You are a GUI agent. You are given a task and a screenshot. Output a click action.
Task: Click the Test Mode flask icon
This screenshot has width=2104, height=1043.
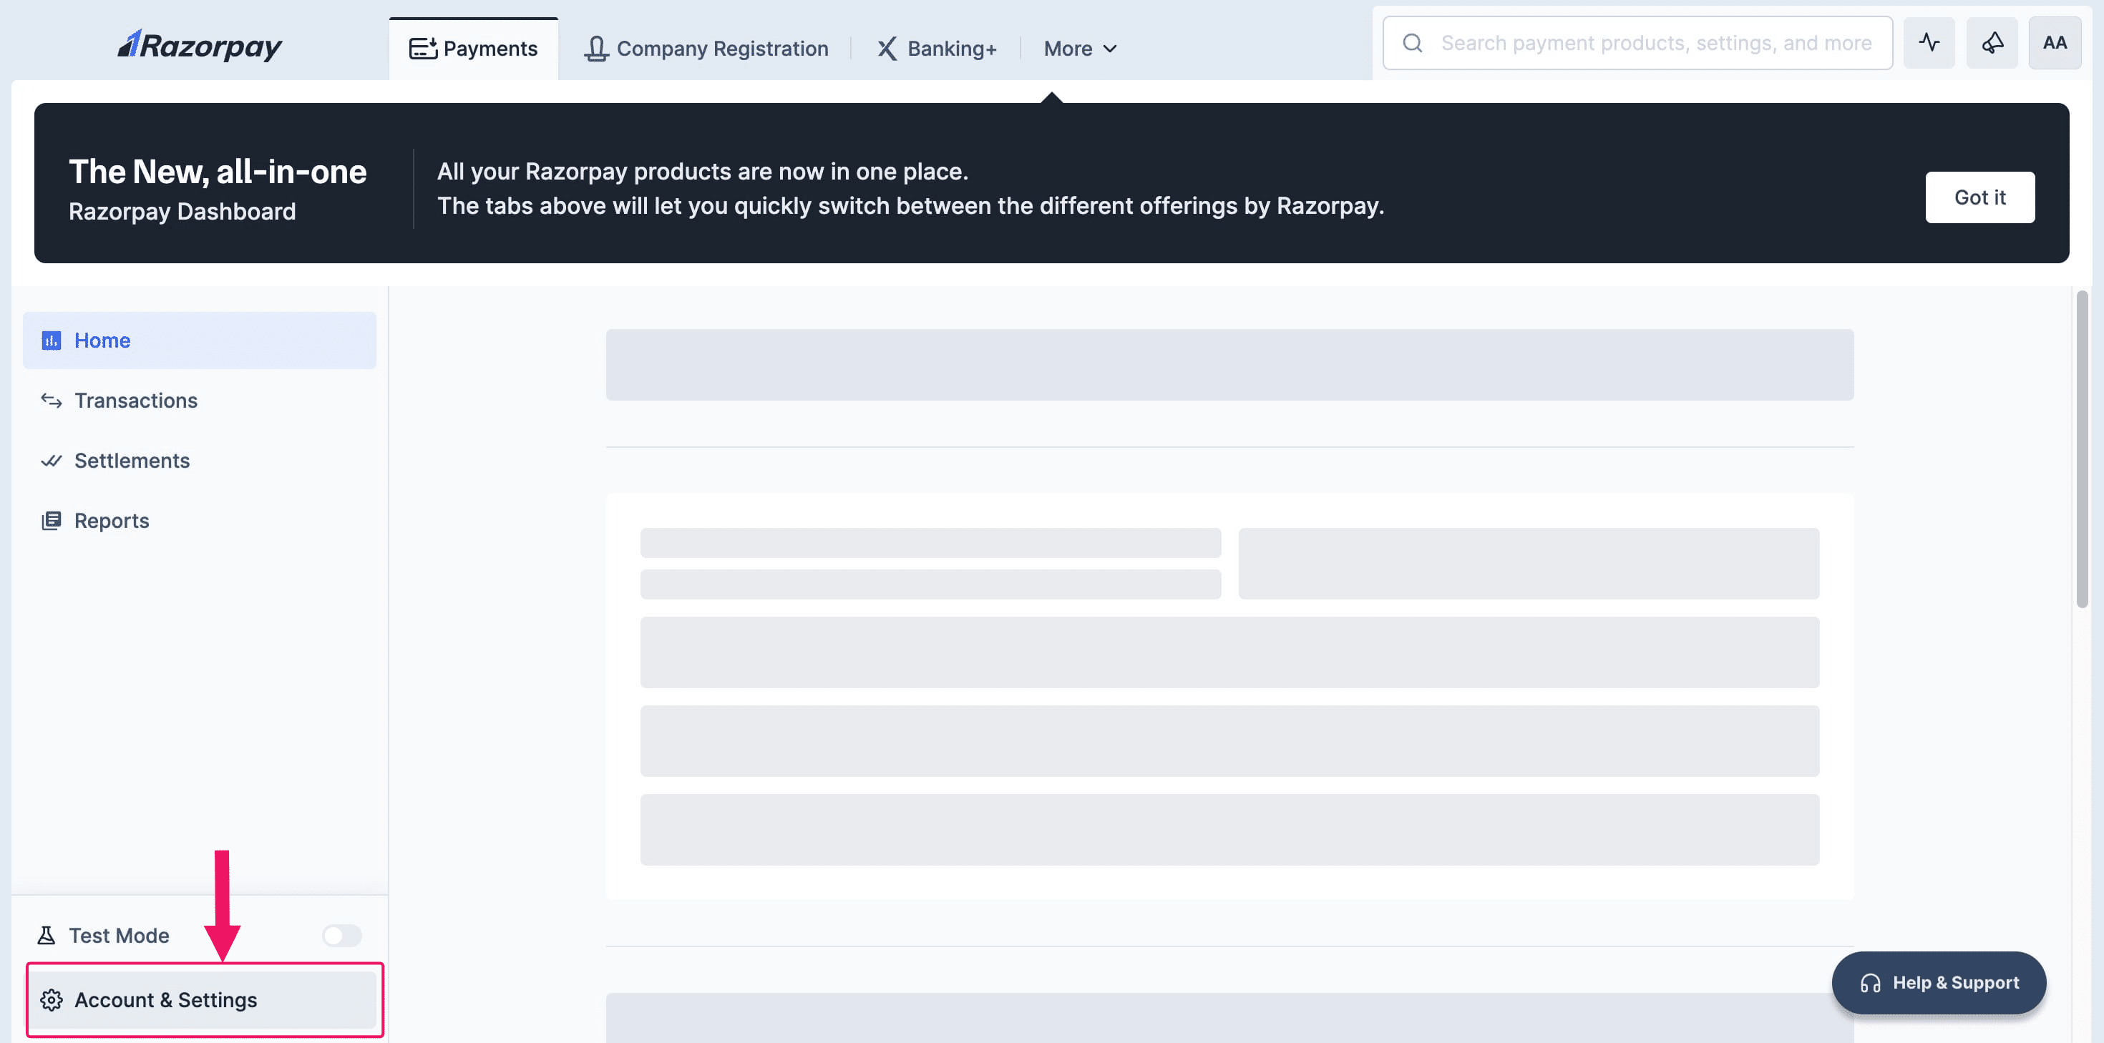pos(47,935)
